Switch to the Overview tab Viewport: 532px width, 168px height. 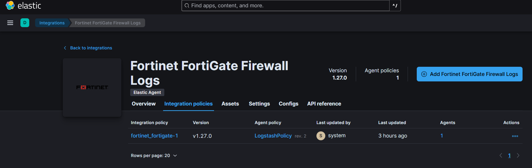tap(144, 104)
